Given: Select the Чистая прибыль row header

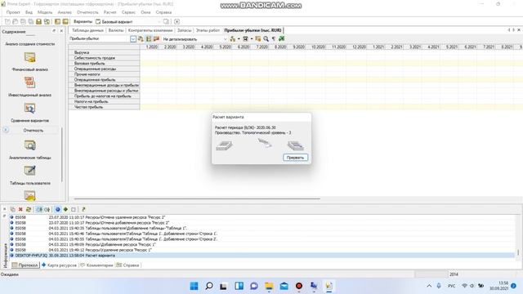Looking at the screenshot, I should (x=104, y=107).
